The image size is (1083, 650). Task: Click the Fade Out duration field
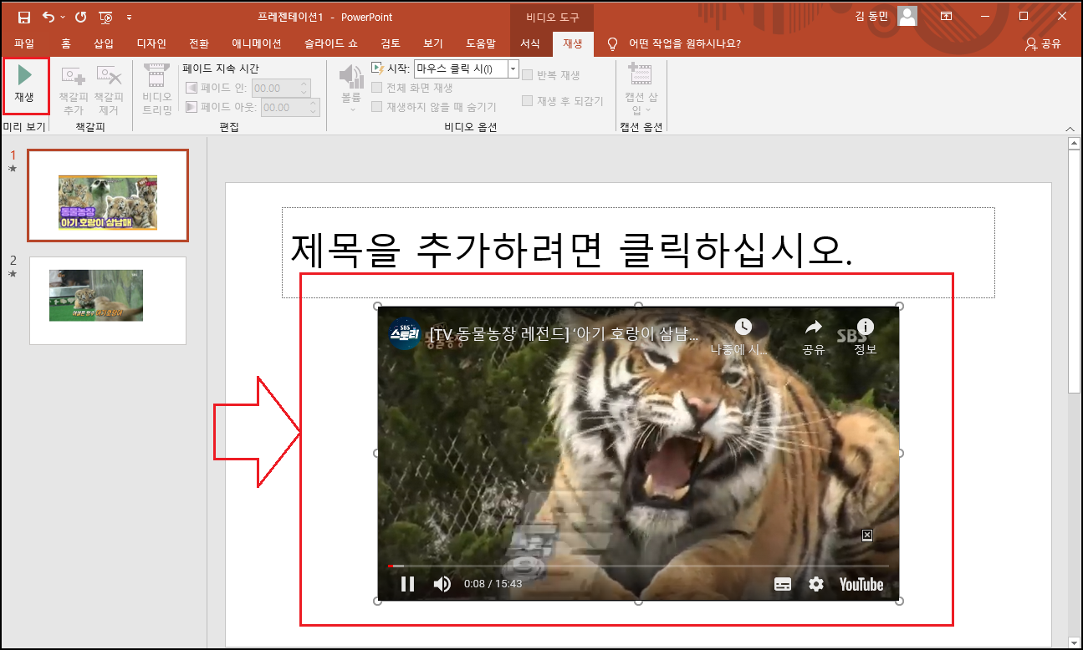(x=290, y=107)
